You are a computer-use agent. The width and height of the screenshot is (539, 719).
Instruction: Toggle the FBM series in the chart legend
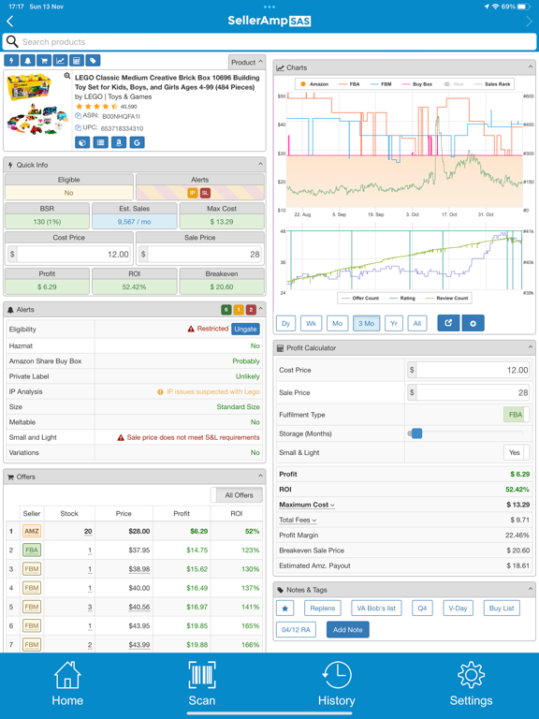381,84
